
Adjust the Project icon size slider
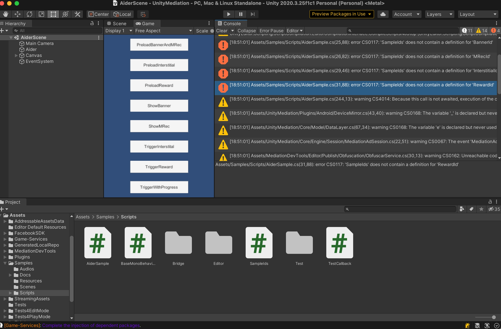(486, 317)
